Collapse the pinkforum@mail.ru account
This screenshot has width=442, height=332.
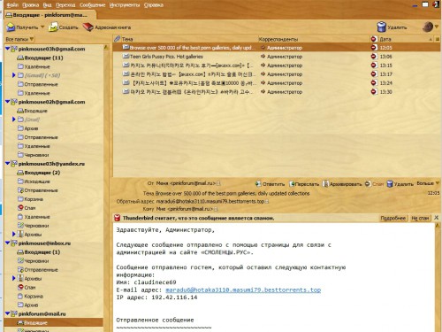click(x=8, y=313)
